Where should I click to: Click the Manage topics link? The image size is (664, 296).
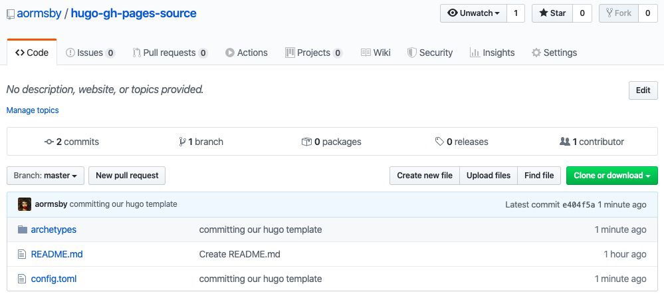click(x=33, y=110)
